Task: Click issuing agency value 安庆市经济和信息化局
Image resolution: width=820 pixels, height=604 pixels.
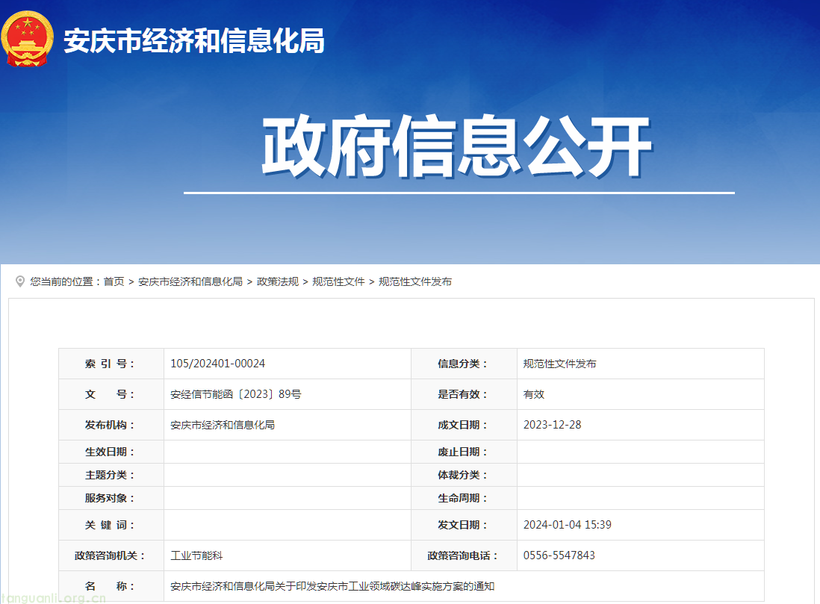Action: (223, 425)
